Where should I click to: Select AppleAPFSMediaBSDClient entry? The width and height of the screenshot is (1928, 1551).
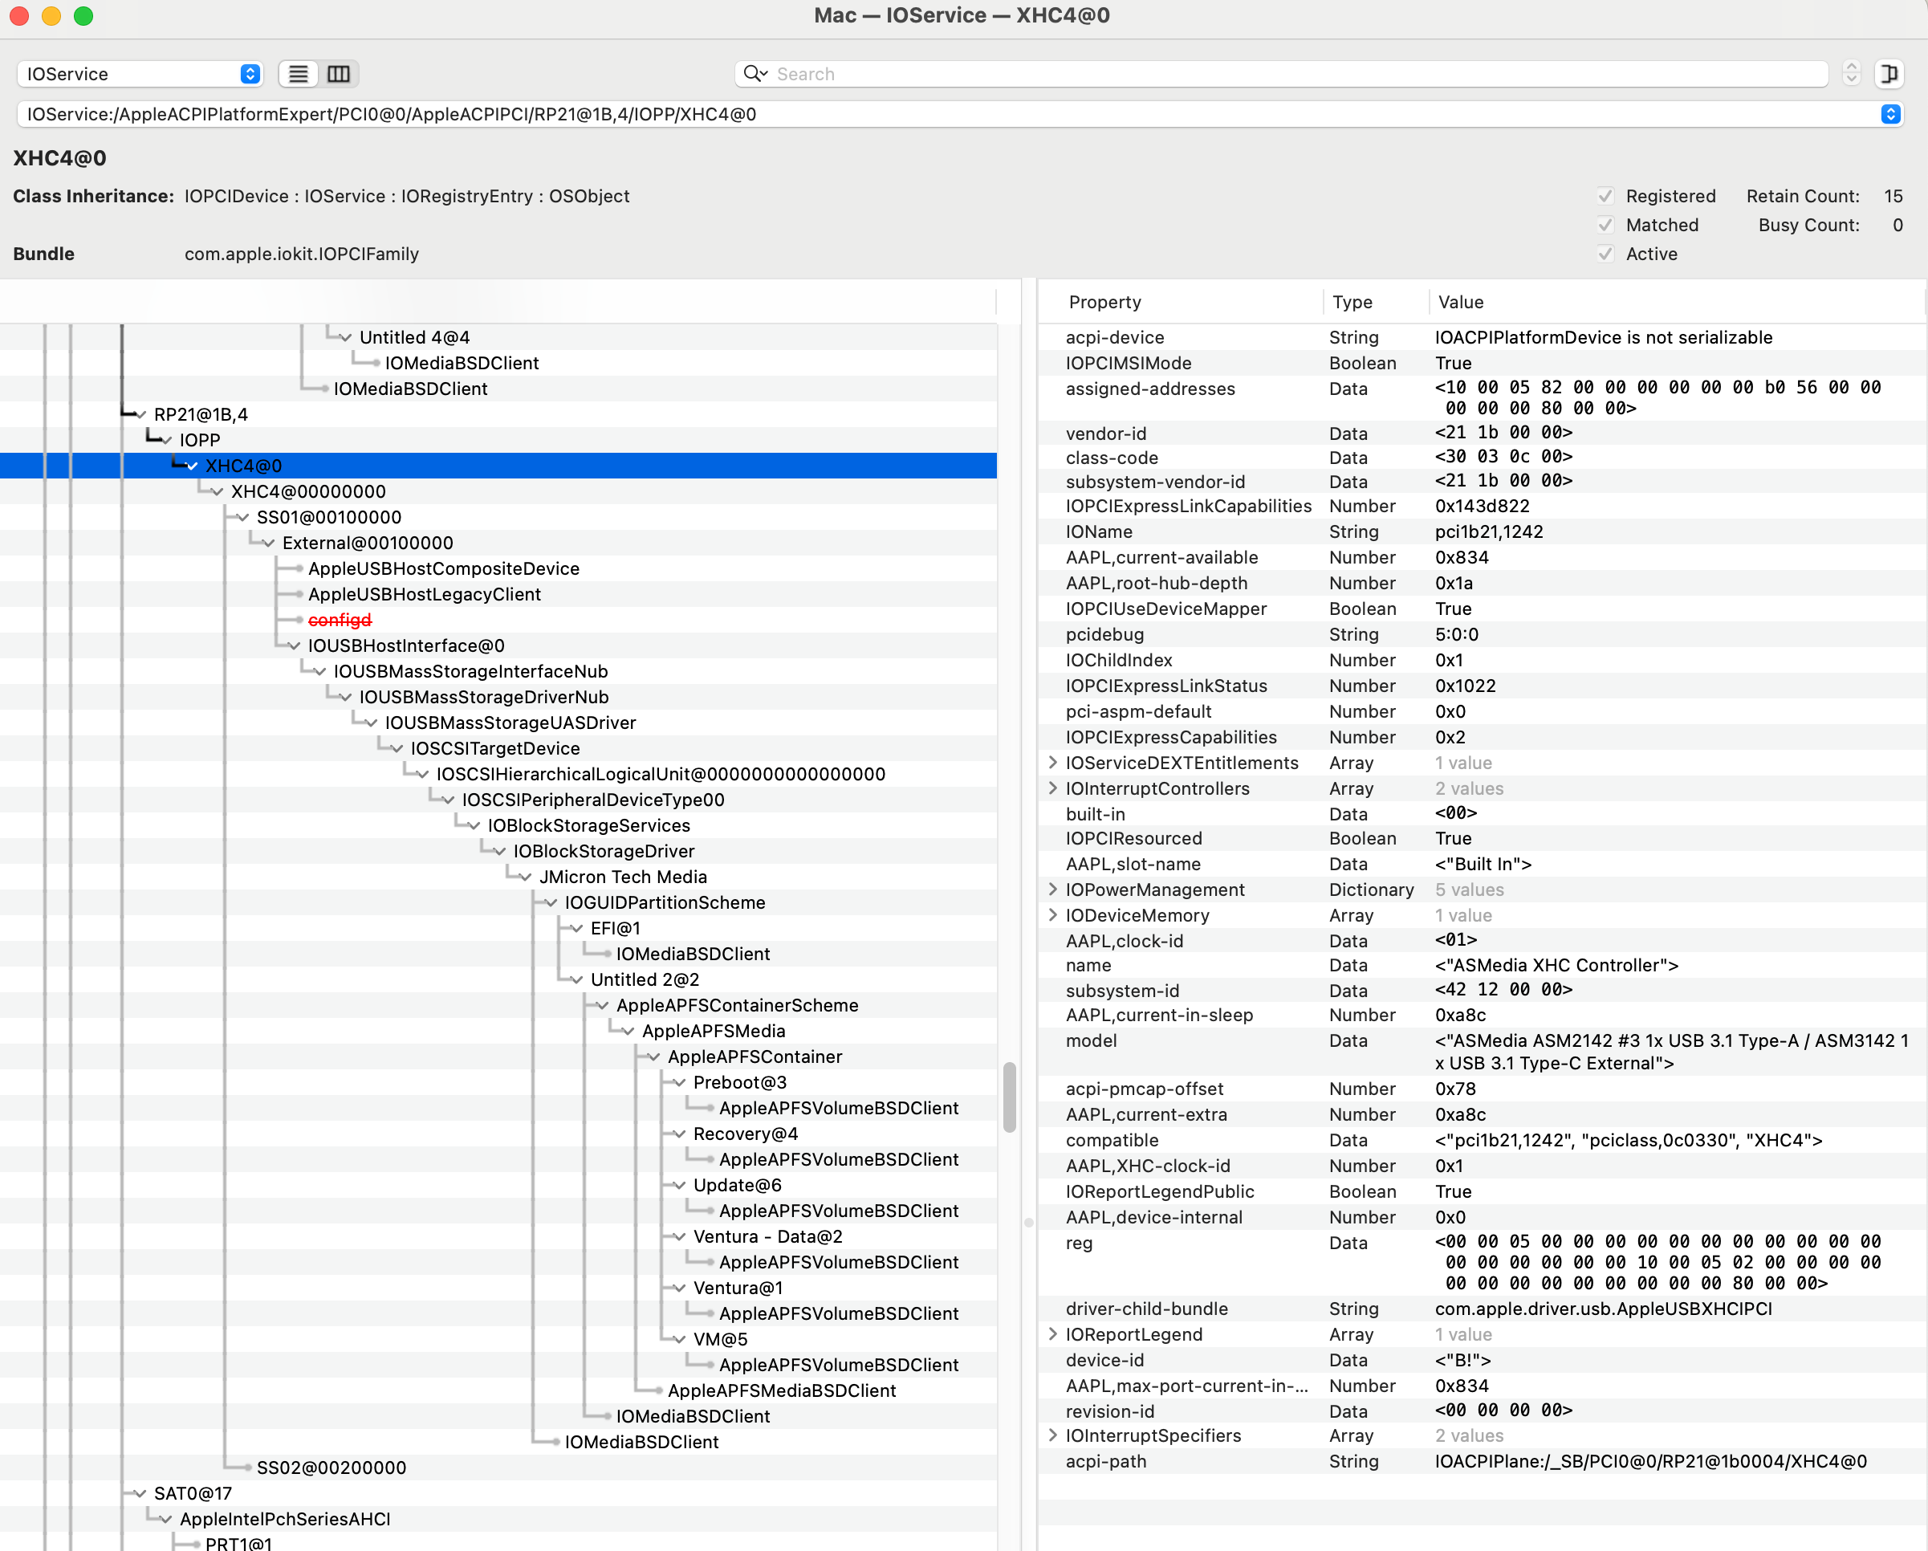(782, 1392)
